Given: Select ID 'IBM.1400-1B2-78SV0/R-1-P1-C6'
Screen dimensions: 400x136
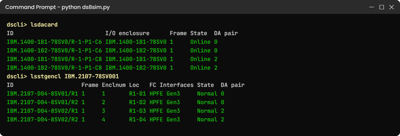Looking at the screenshot, I should 54,51.
